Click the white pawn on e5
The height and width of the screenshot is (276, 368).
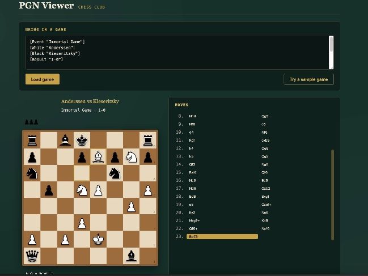click(98, 190)
